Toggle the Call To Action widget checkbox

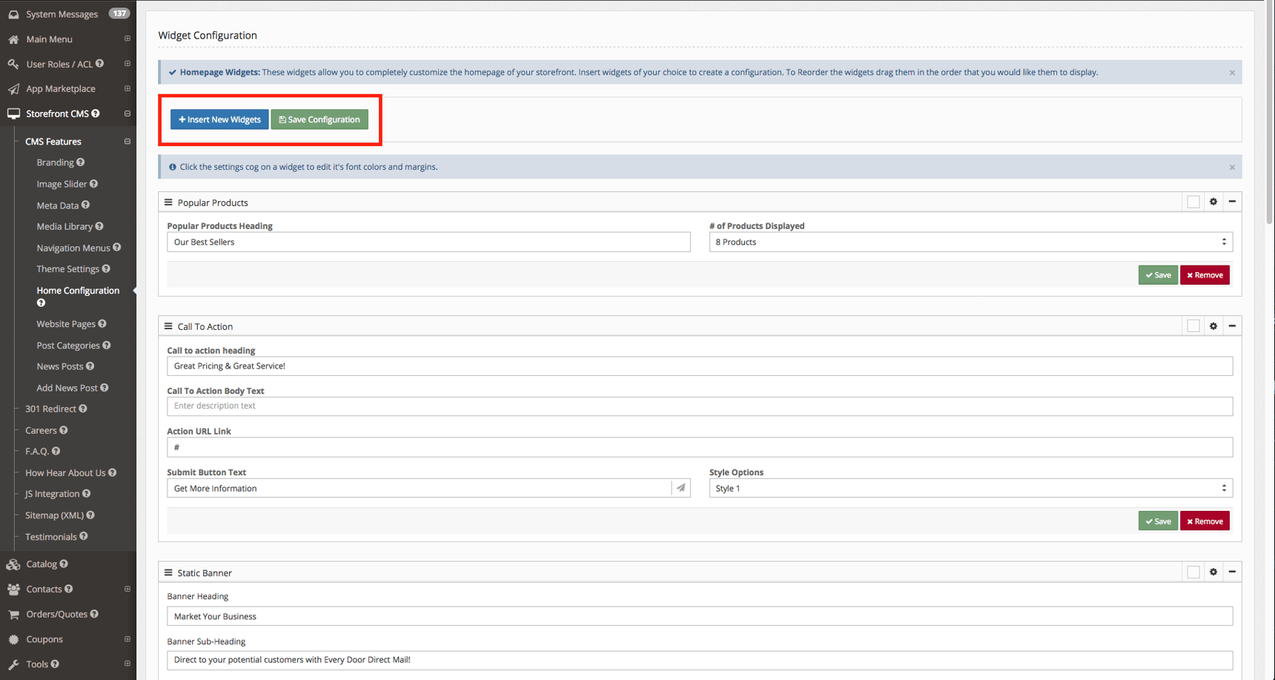tap(1193, 326)
